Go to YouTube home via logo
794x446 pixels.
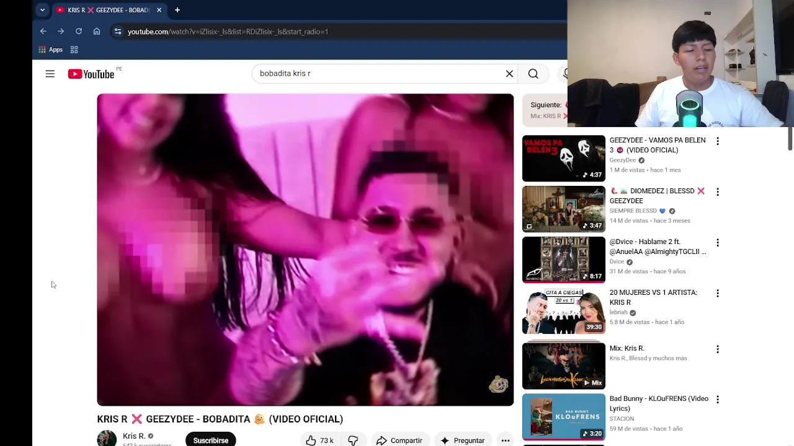pyautogui.click(x=91, y=74)
